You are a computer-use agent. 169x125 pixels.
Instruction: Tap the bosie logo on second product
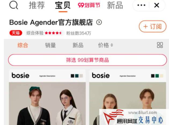click(101, 75)
